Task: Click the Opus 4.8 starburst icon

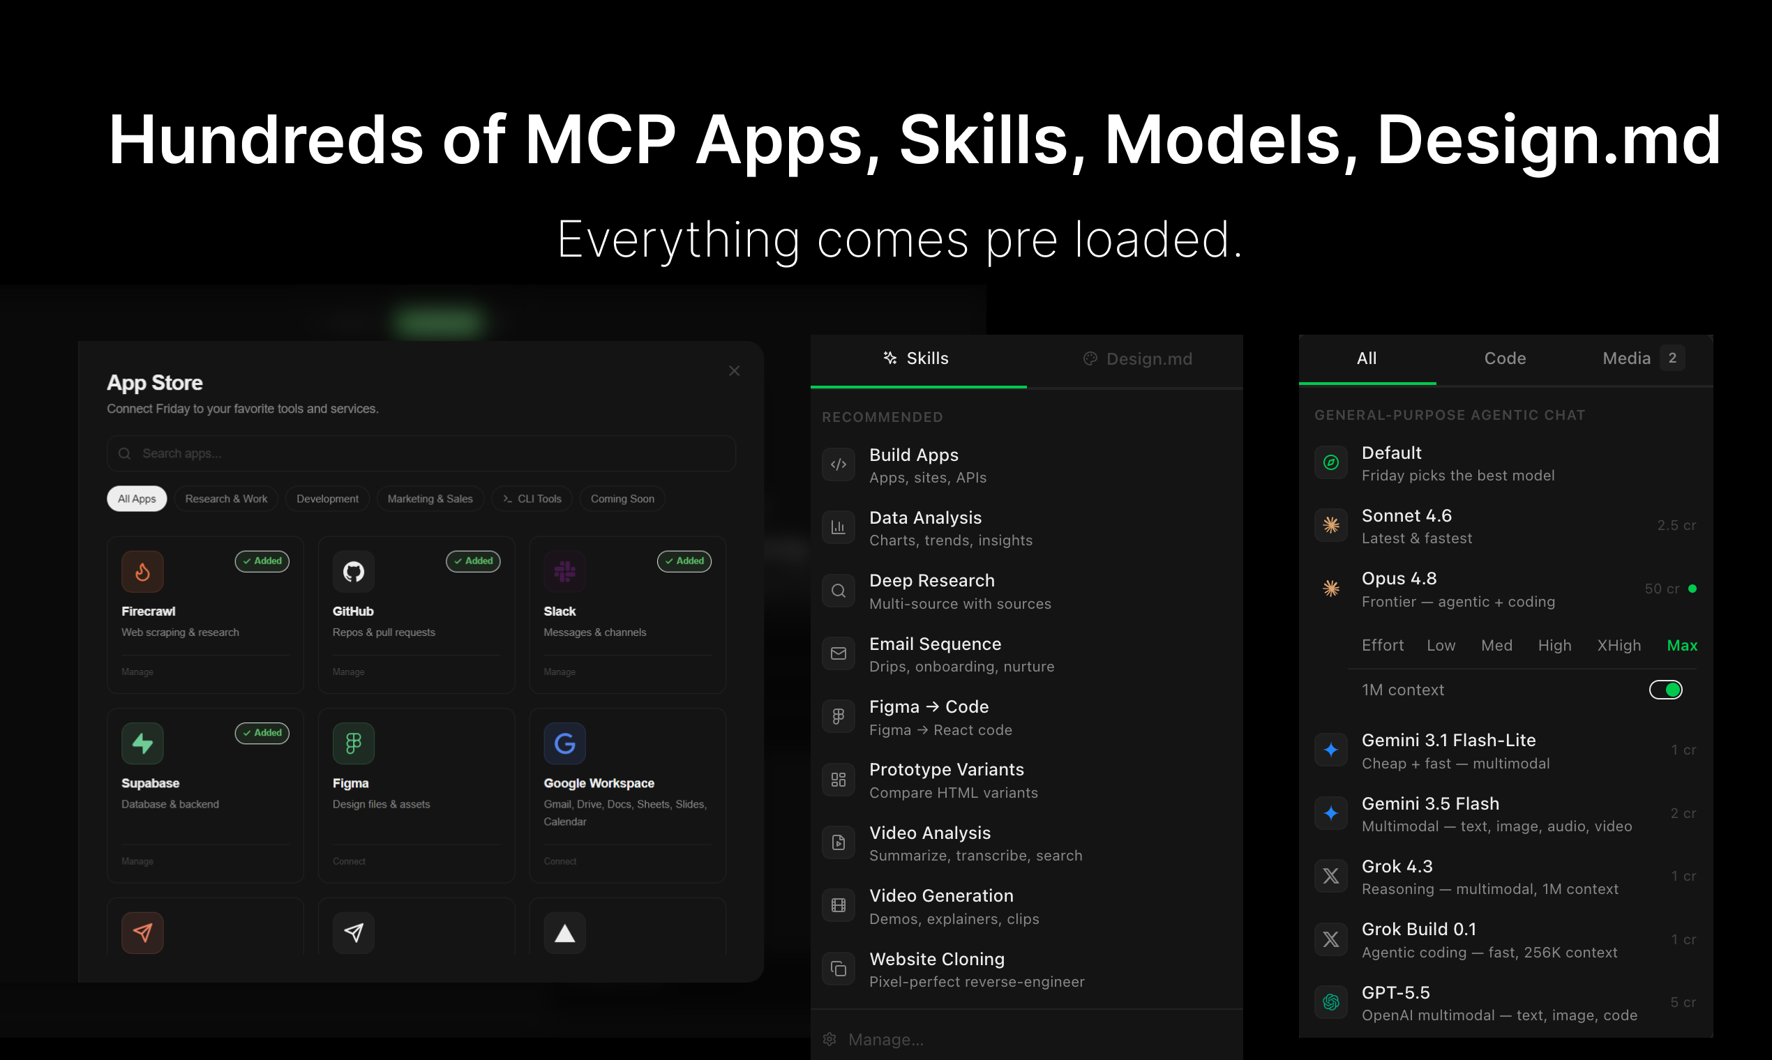Action: [1330, 589]
